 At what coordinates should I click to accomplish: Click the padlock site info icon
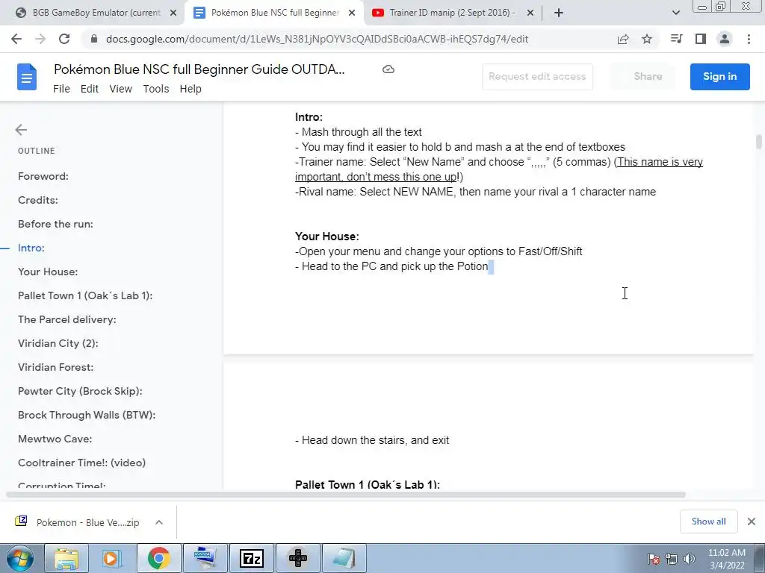(94, 39)
